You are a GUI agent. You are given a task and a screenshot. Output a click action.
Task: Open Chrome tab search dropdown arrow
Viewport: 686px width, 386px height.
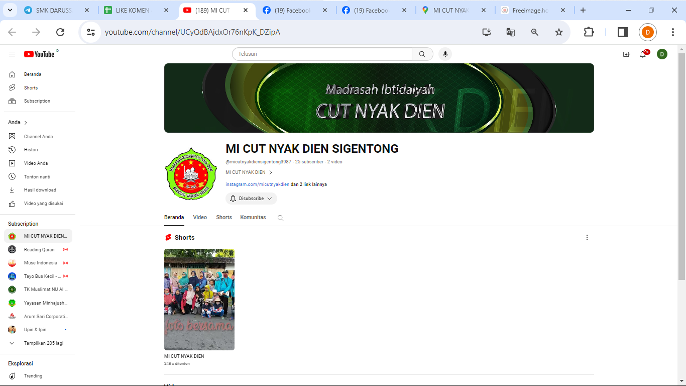pyautogui.click(x=11, y=10)
